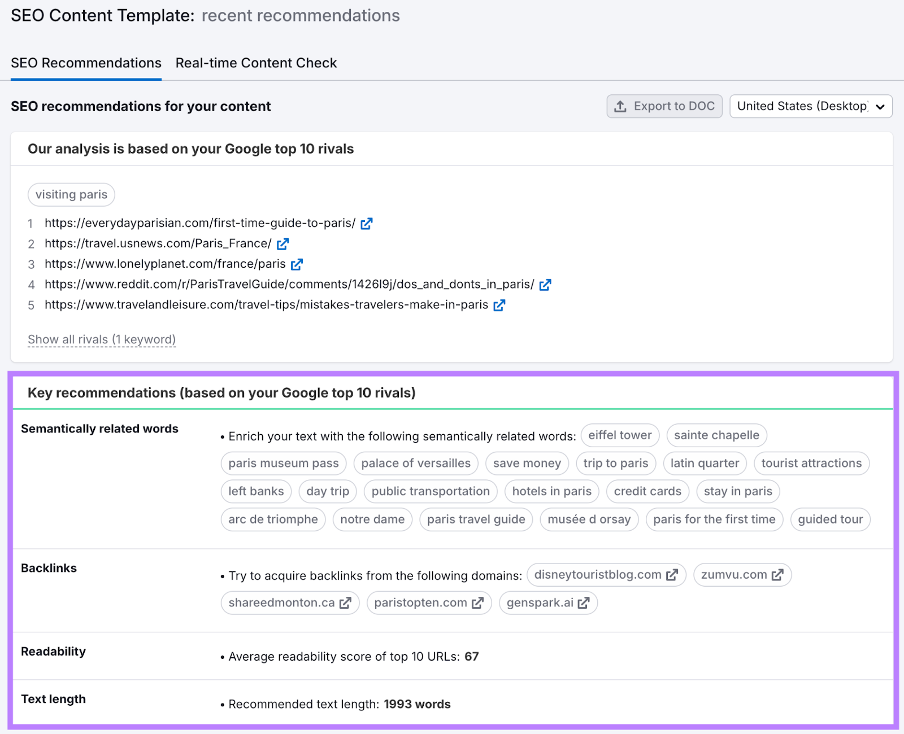Click the eiffel tower related word tag
The image size is (904, 734).
[x=620, y=435]
